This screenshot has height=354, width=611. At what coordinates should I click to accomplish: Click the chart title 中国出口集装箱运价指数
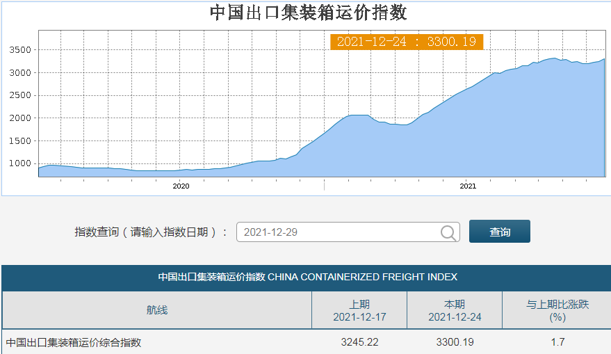[x=308, y=13]
